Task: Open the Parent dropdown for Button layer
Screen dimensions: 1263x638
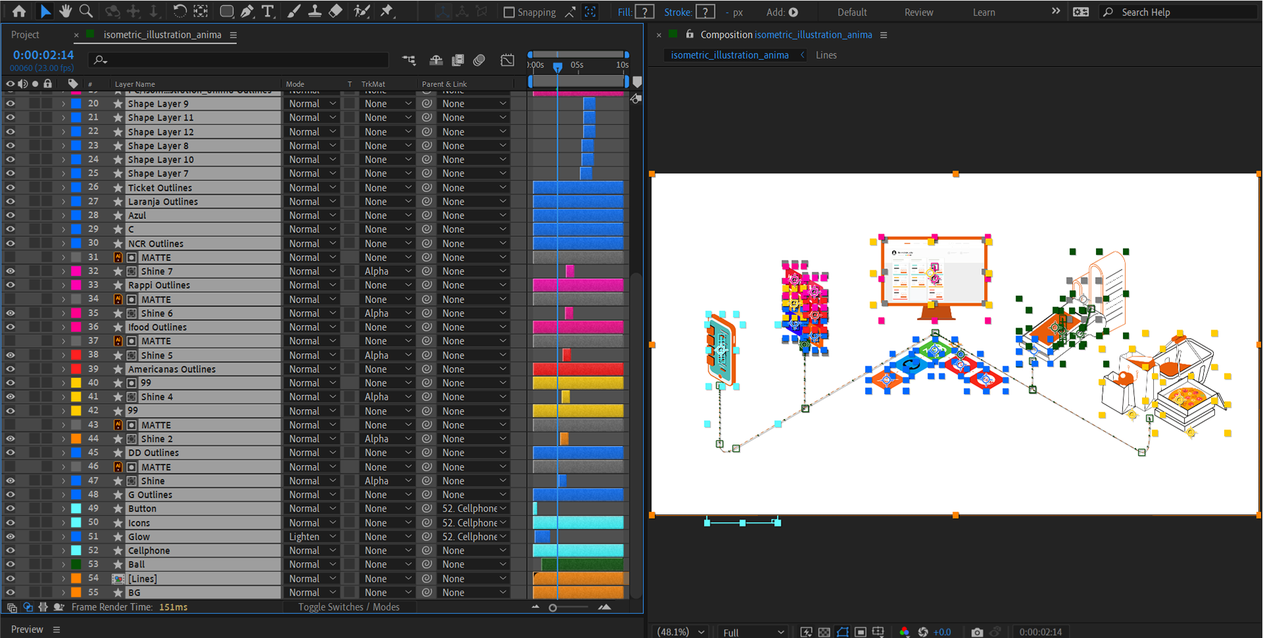Action: click(x=474, y=508)
